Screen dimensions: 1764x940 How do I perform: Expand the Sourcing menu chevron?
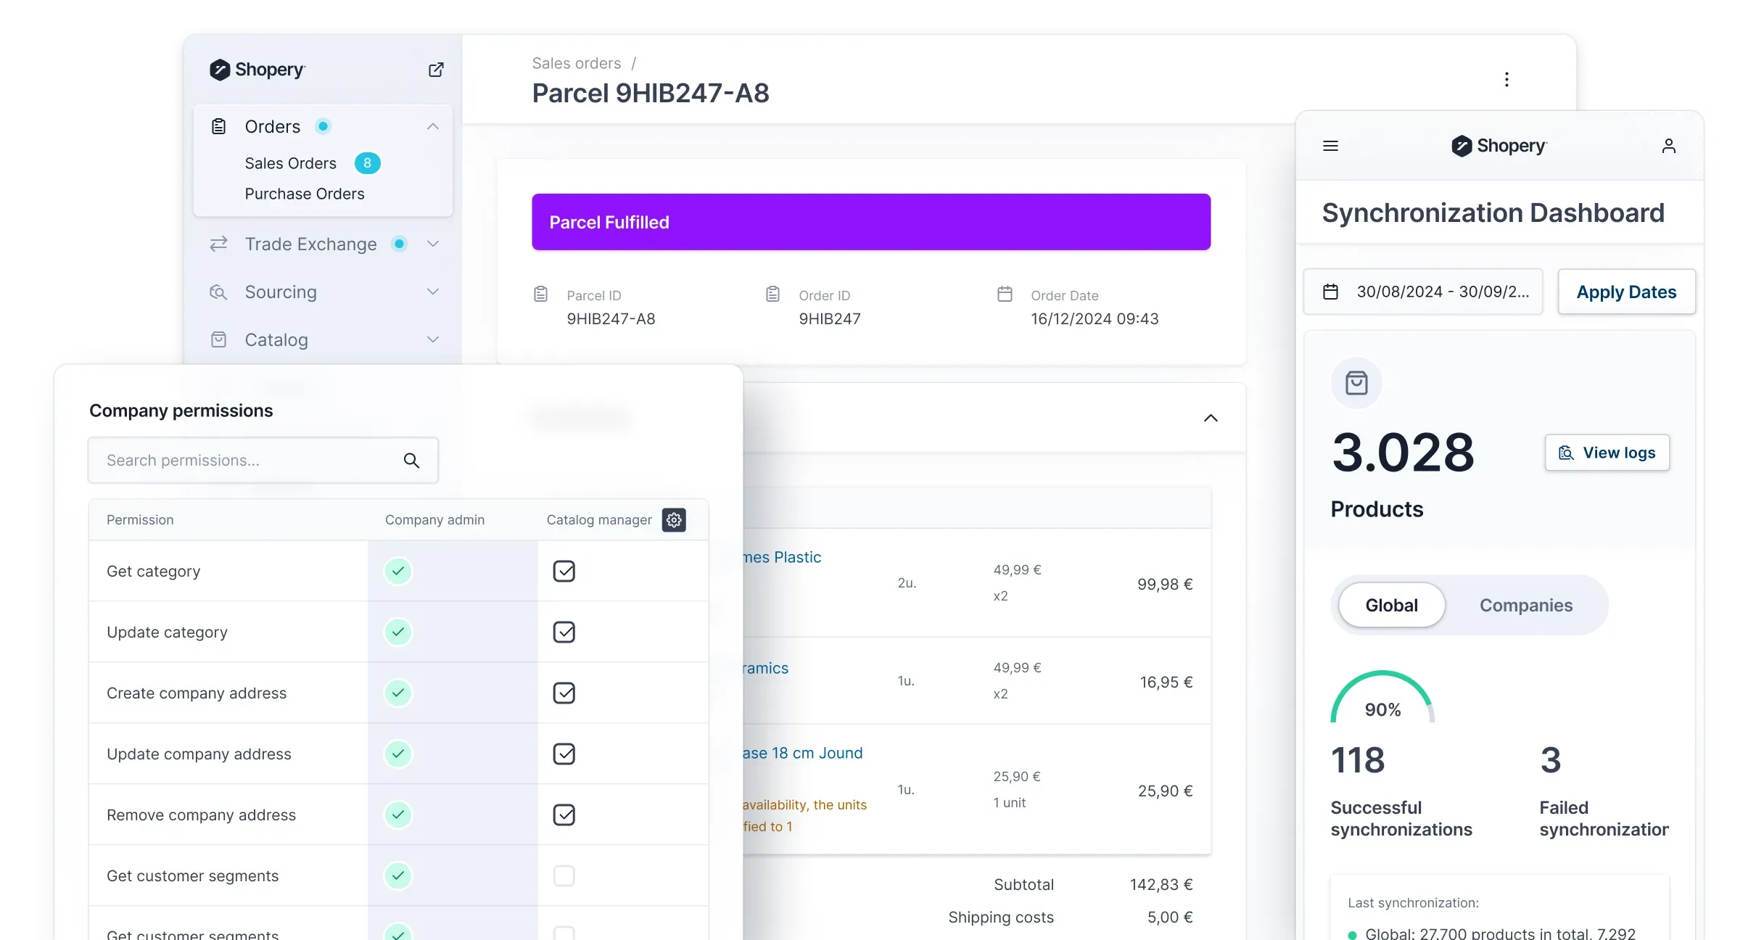coord(433,292)
